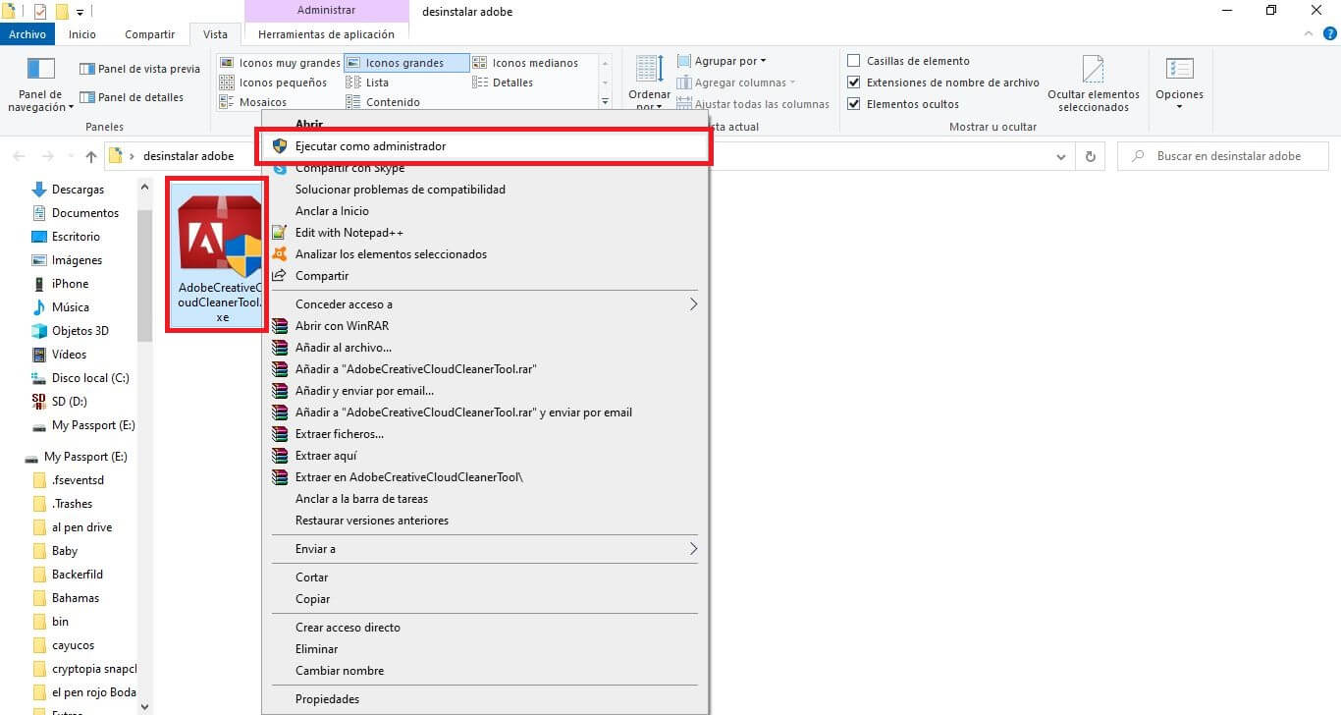Select Detalles layout
This screenshot has width=1341, height=715.
[x=503, y=82]
